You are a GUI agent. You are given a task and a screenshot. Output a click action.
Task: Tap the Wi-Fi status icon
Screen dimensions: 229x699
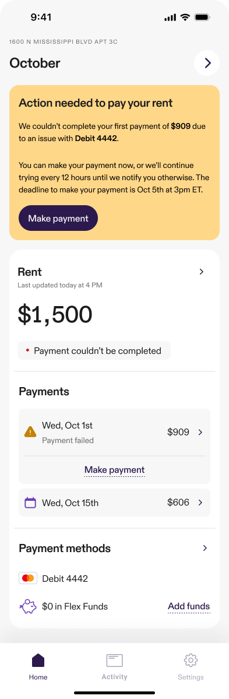click(185, 17)
